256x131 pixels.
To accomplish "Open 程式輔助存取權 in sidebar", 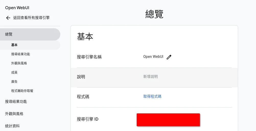I will click(x=22, y=91).
